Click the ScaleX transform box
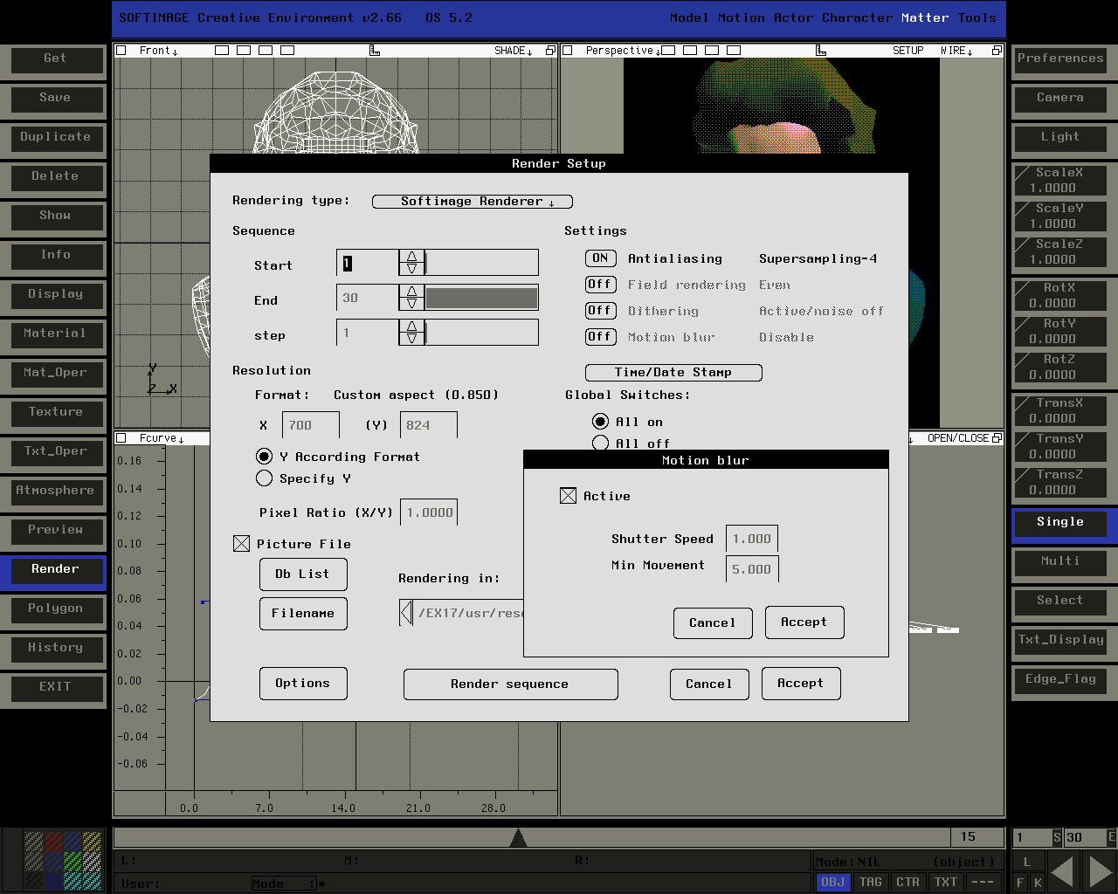Screen dimensions: 1118x894 click(1059, 180)
